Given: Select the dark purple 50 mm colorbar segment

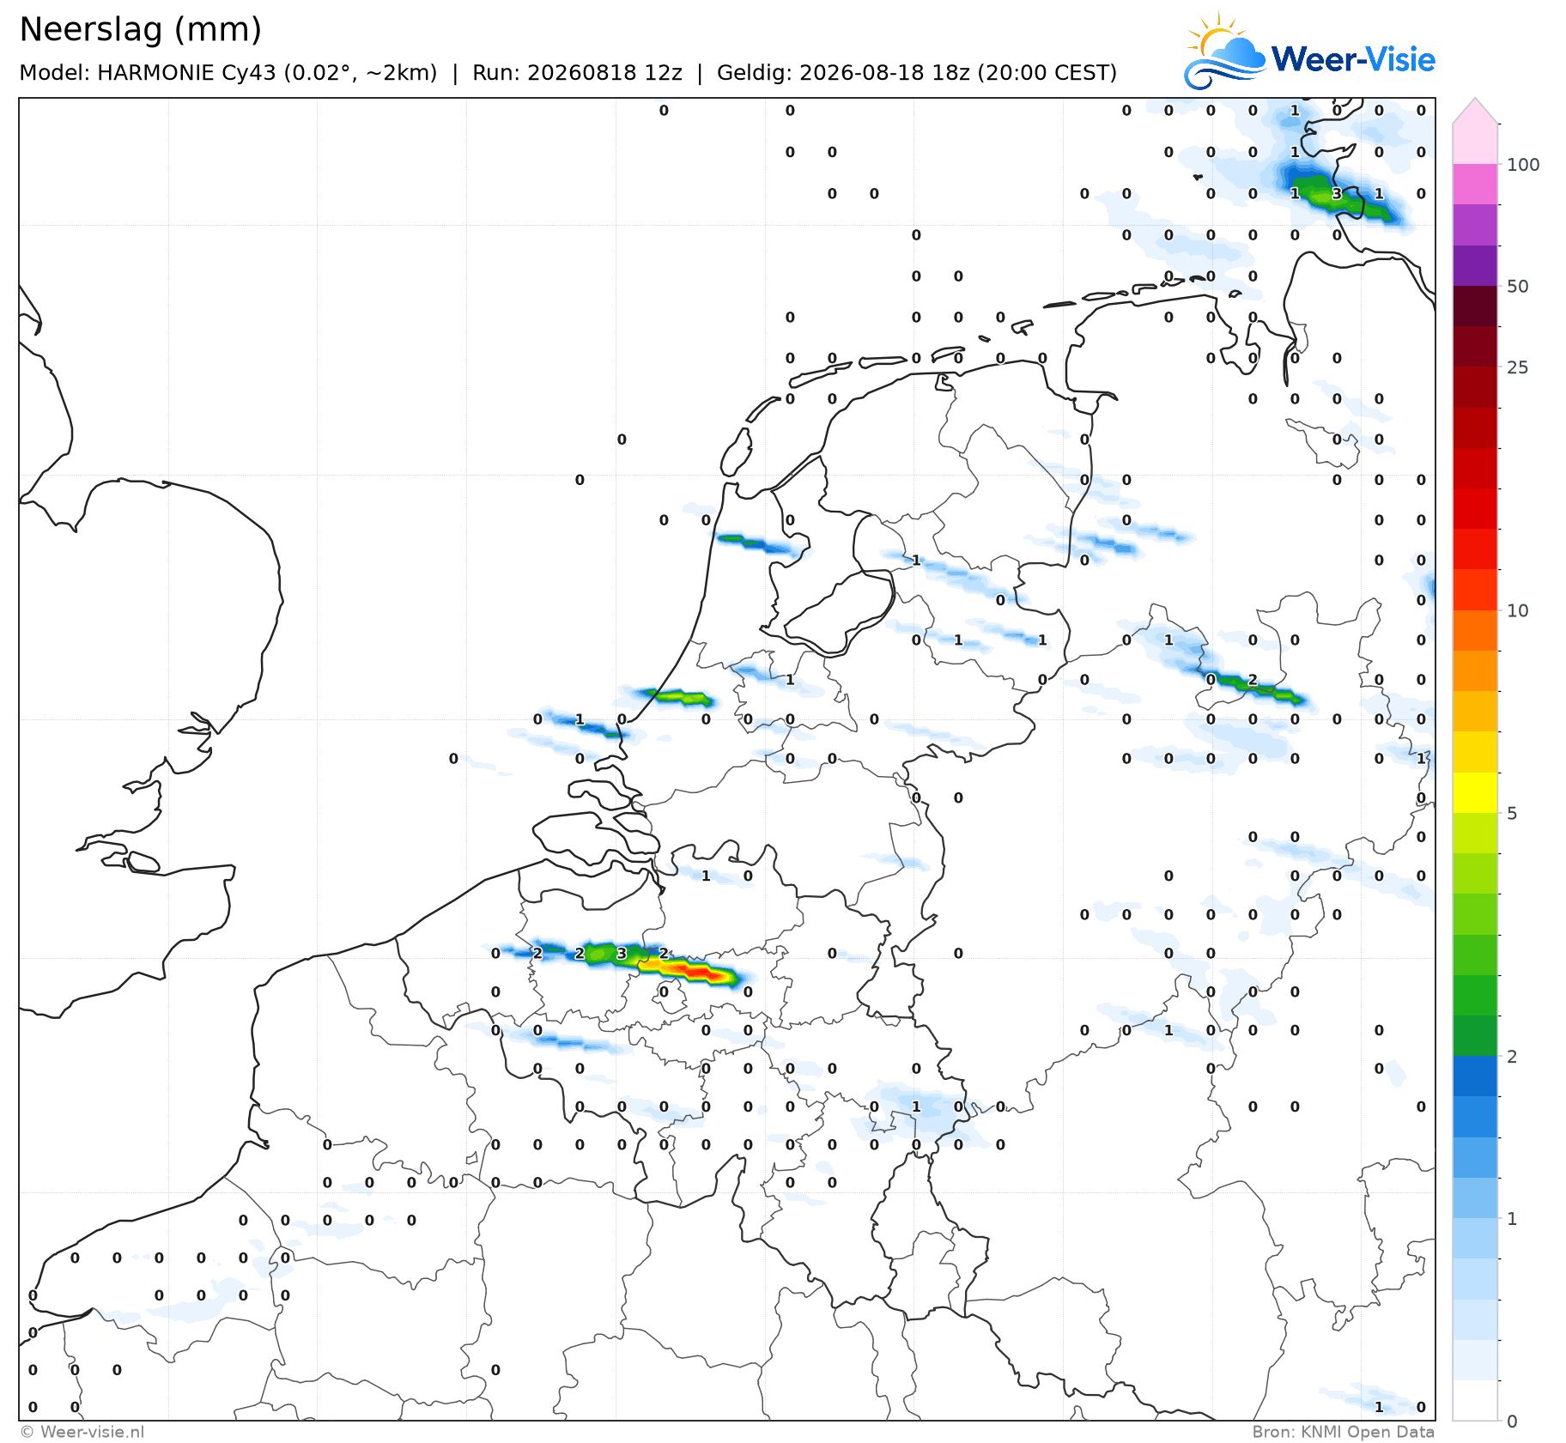Looking at the screenshot, I should pos(1475,265).
